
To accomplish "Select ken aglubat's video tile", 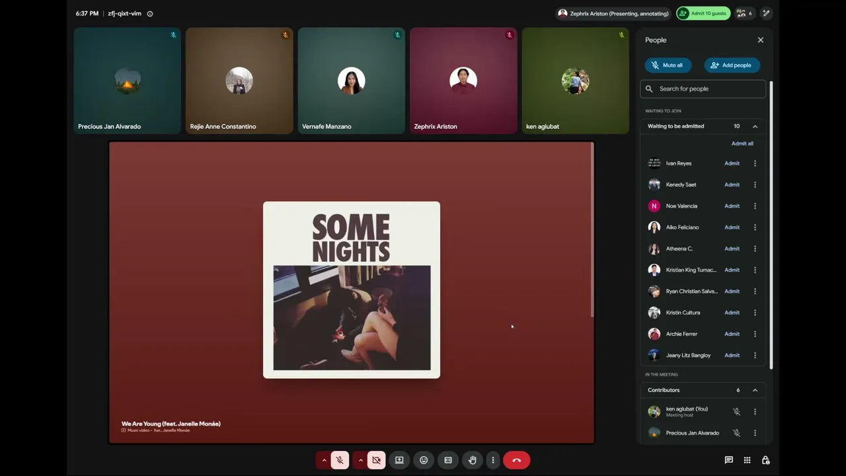I will pos(575,81).
